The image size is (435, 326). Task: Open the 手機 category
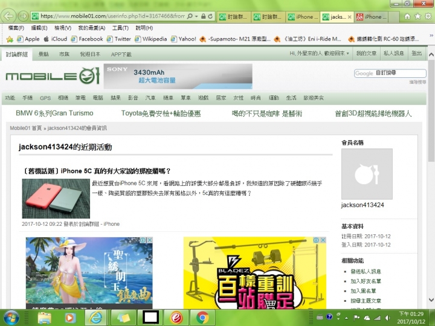tap(27, 98)
